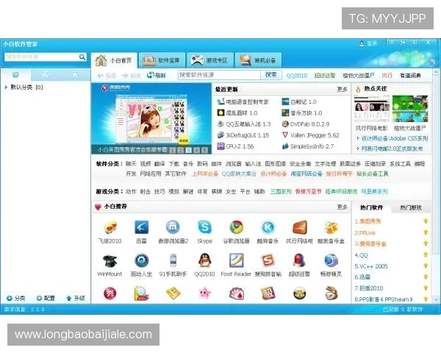Image resolution: width=441 pixels, height=353 pixels.
Task: Open 更多 link in 最近更新
Action: coord(342,90)
